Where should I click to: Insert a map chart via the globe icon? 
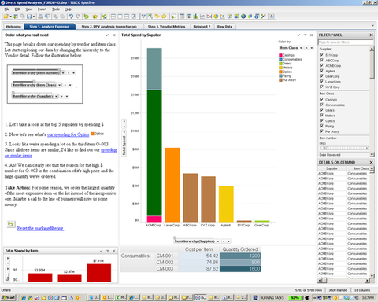pyautogui.click(x=243, y=17)
